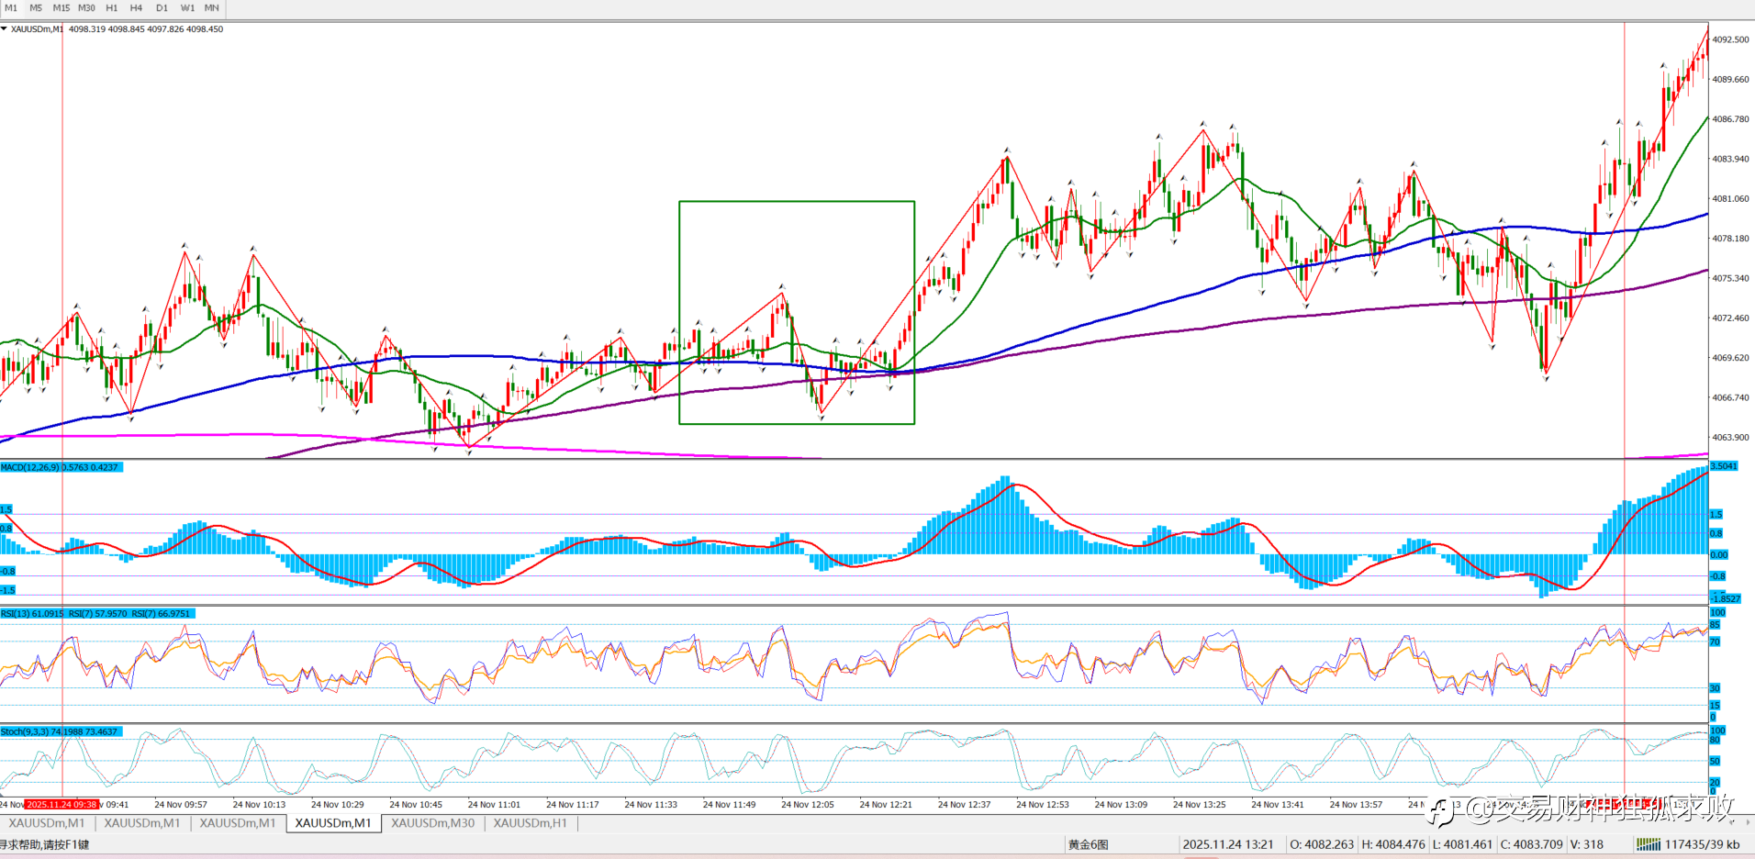Screen dimensions: 1755x859
Task: Open the 黄金6图 profile selector in status bar
Action: click(1089, 844)
